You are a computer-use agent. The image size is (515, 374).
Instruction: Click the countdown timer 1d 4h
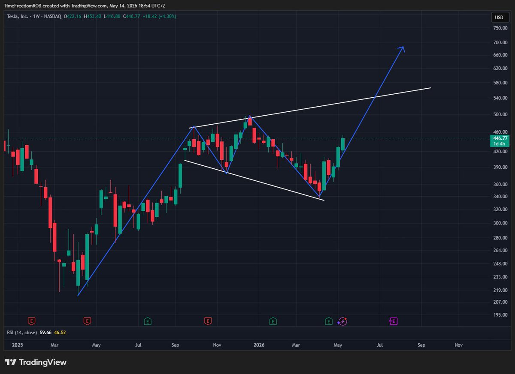(x=499, y=144)
